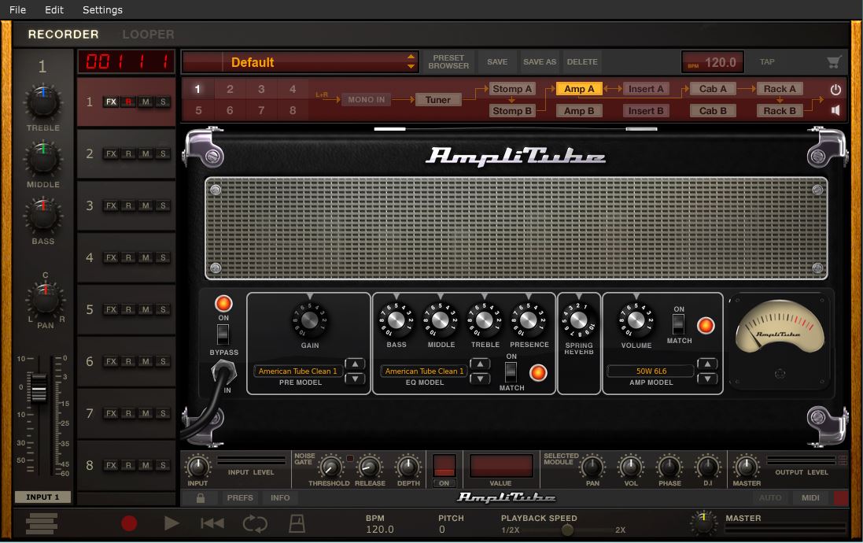
Task: Click the noise gate RELEASE knob
Action: pyautogui.click(x=369, y=467)
